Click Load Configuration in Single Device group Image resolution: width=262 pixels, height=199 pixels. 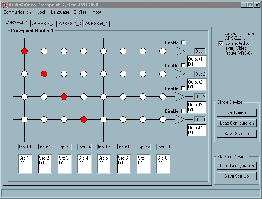pos(237,123)
